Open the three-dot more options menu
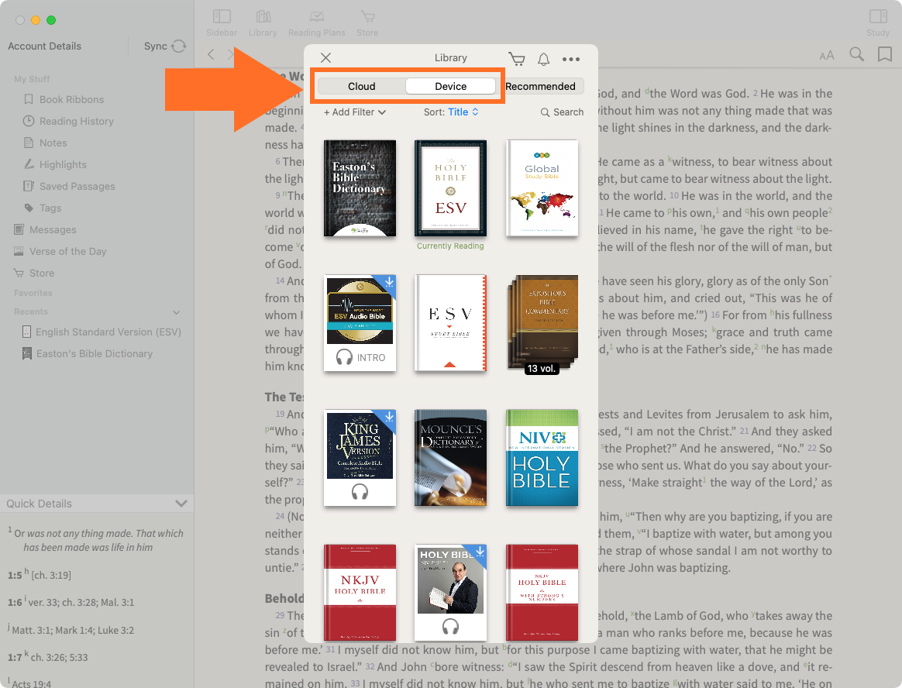 pyautogui.click(x=570, y=59)
